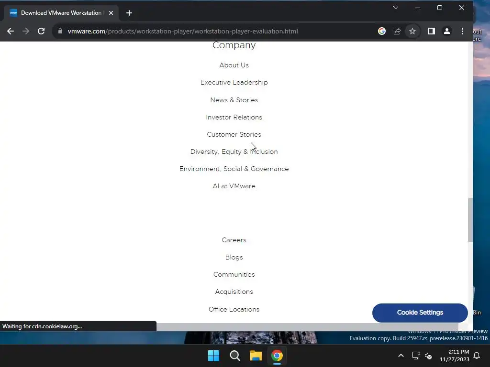
Task: Open the Google icon in address bar
Action: (381, 31)
